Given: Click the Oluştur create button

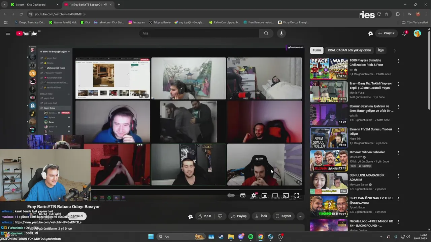Looking at the screenshot, I should click(386, 33).
